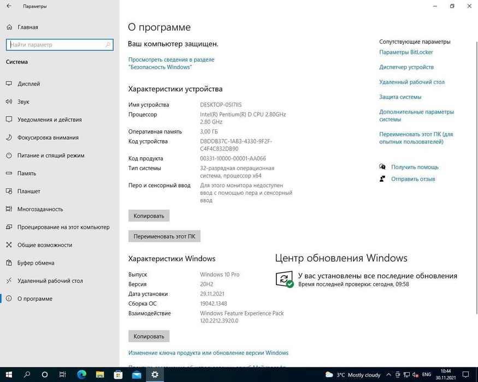Click the Система section heading

[17, 62]
